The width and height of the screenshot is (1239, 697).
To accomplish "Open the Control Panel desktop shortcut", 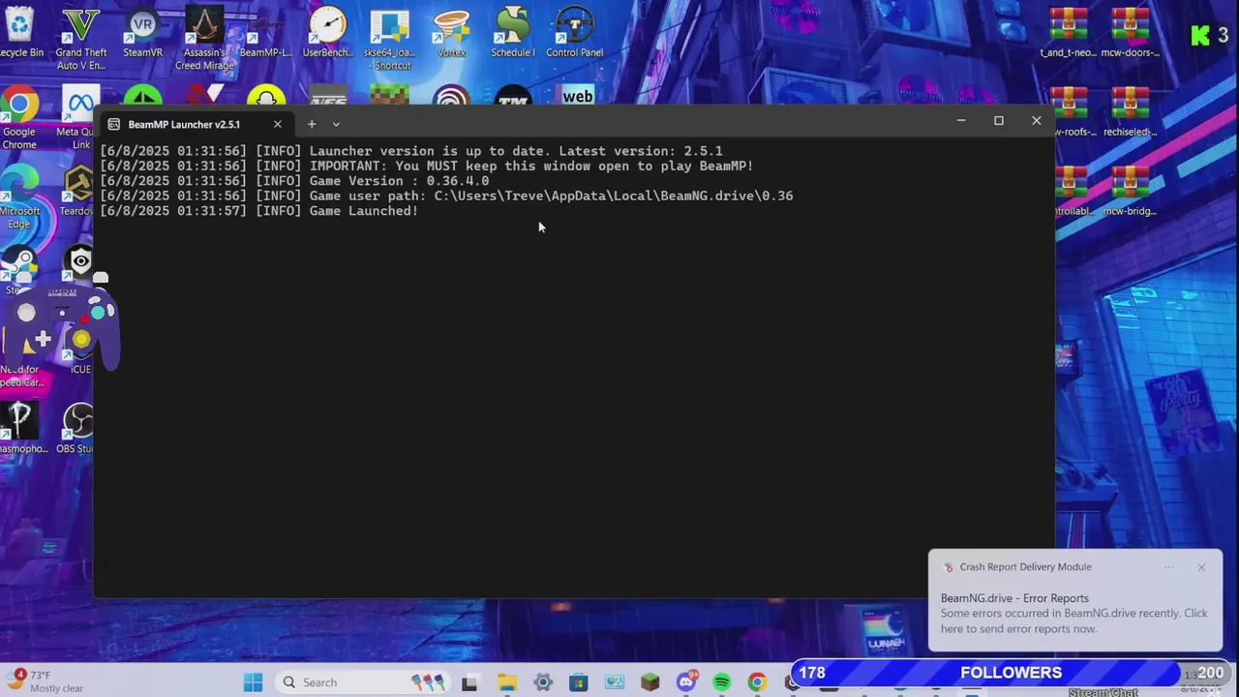I will (x=574, y=32).
